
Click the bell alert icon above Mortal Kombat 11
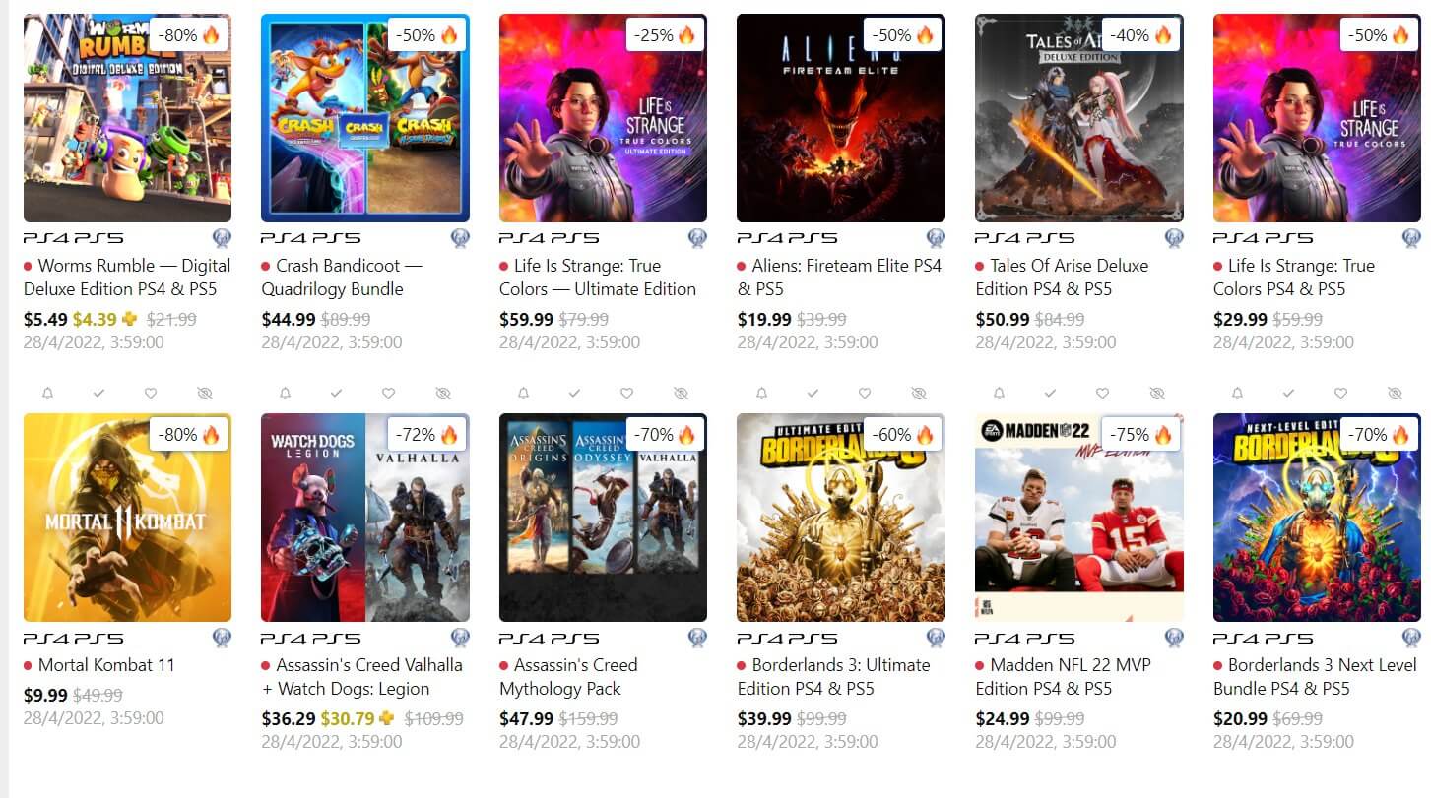pos(47,393)
